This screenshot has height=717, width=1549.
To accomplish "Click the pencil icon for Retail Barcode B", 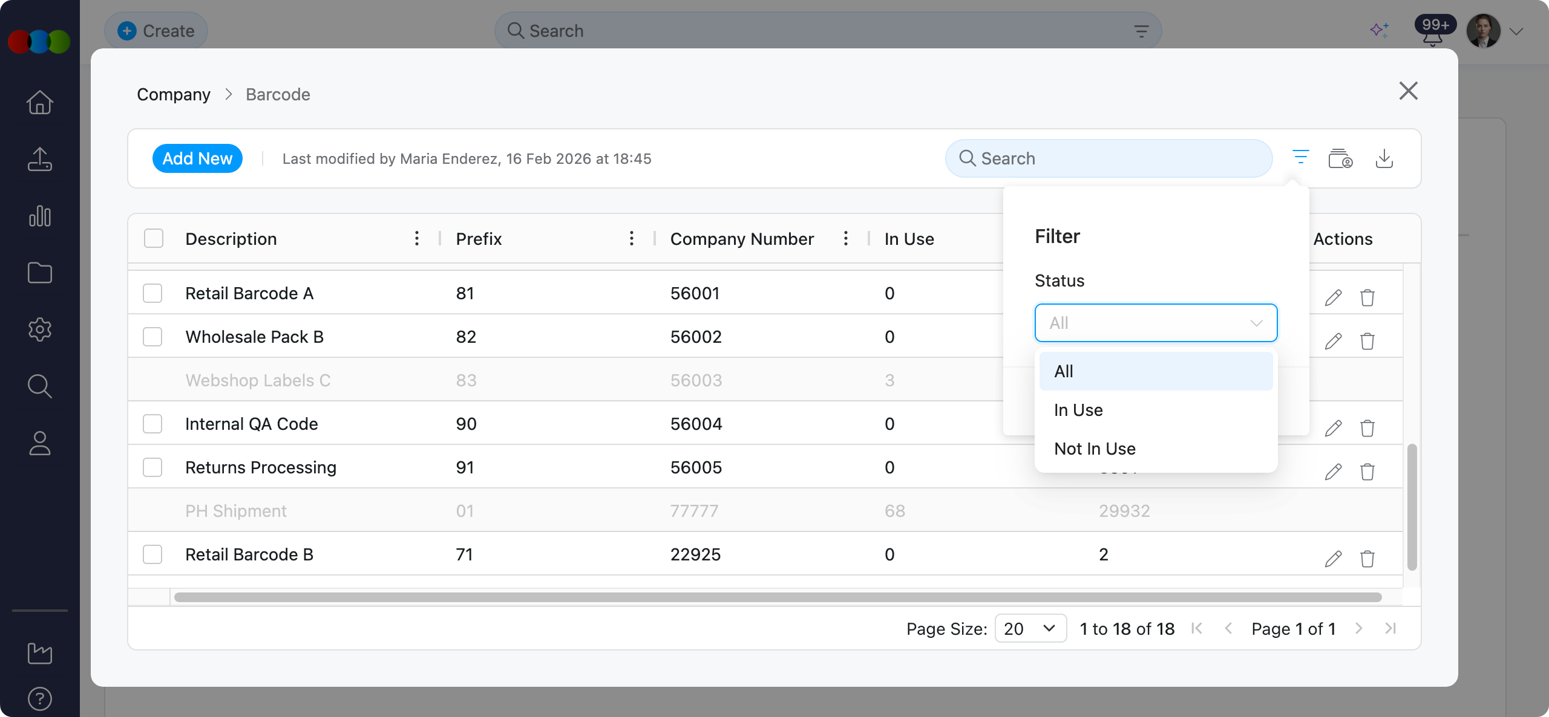I will (x=1333, y=559).
